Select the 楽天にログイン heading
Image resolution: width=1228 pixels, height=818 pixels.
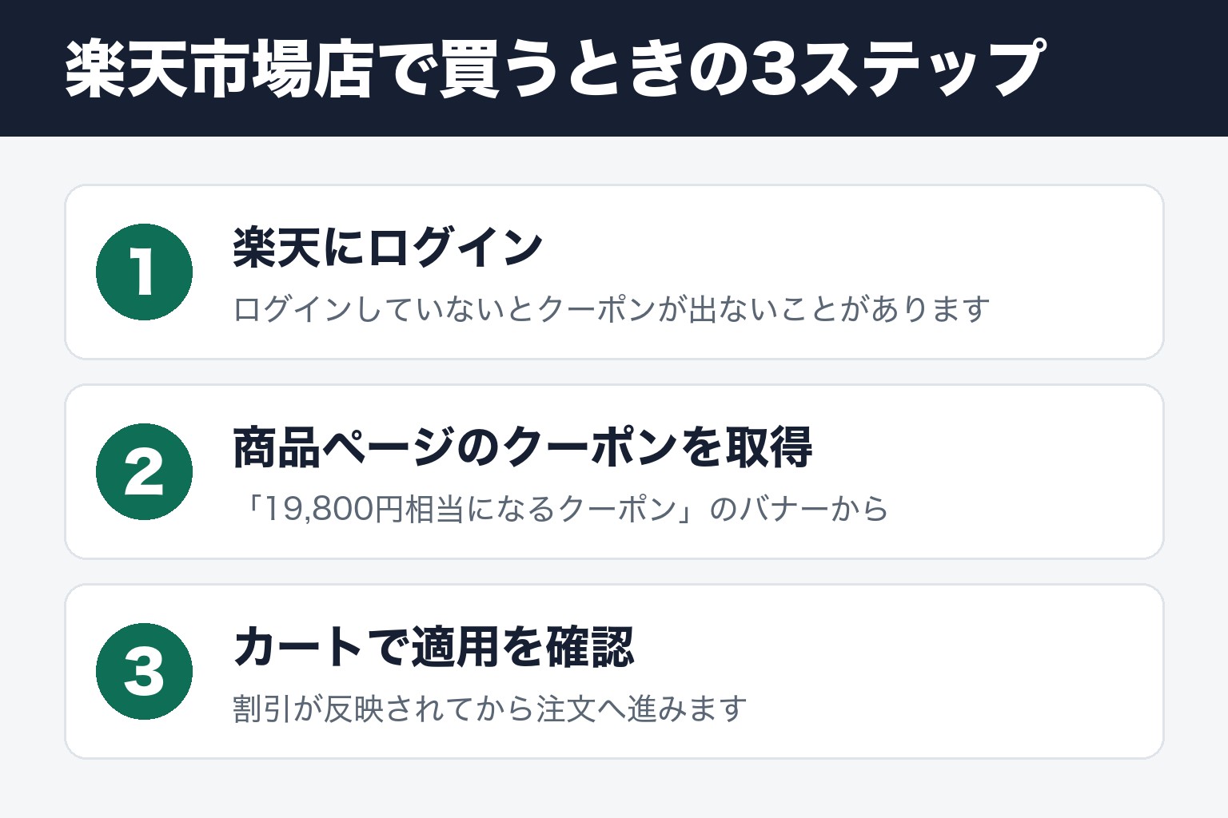click(389, 247)
